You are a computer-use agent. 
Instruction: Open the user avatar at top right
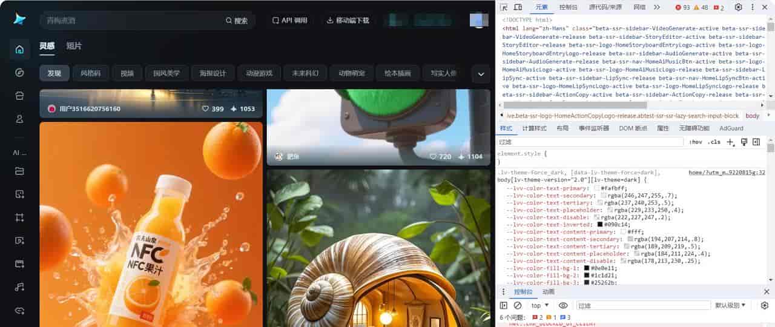tap(479, 19)
